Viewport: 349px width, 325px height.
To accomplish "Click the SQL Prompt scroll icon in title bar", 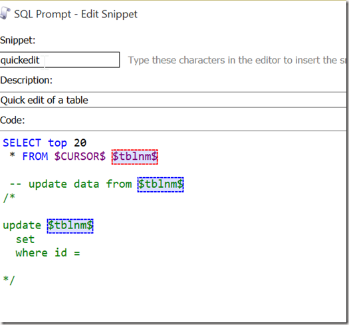I will (5, 13).
